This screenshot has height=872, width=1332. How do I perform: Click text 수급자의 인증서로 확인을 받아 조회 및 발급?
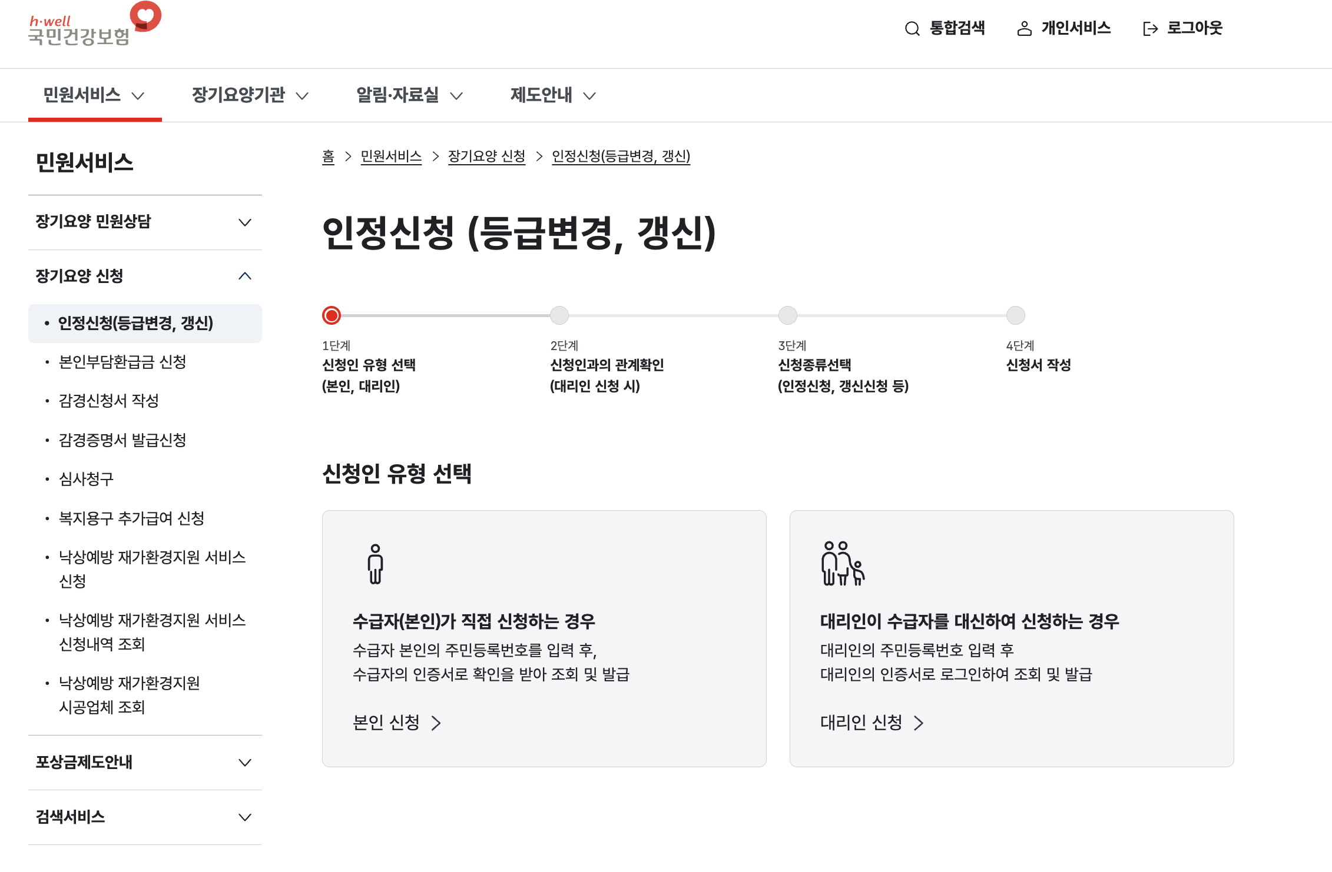coord(491,674)
